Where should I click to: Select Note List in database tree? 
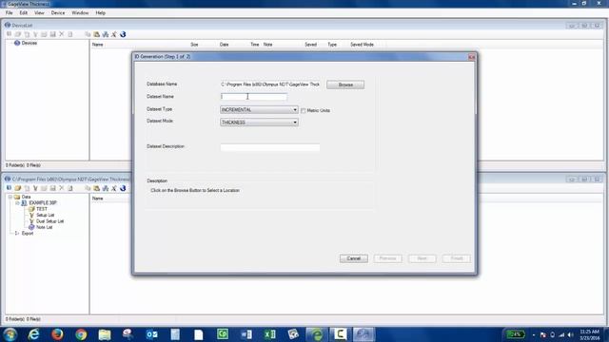click(x=44, y=227)
